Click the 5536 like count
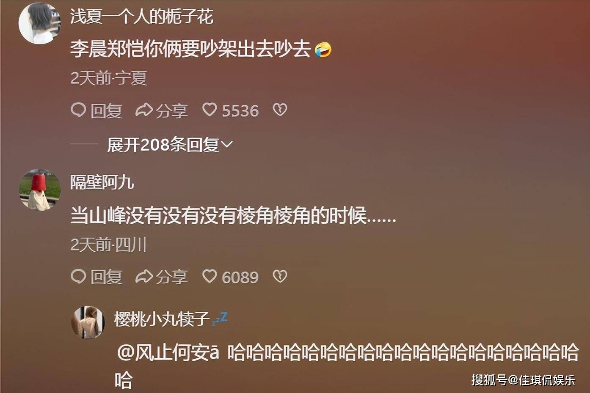Image resolution: width=590 pixels, height=393 pixels. (x=240, y=111)
